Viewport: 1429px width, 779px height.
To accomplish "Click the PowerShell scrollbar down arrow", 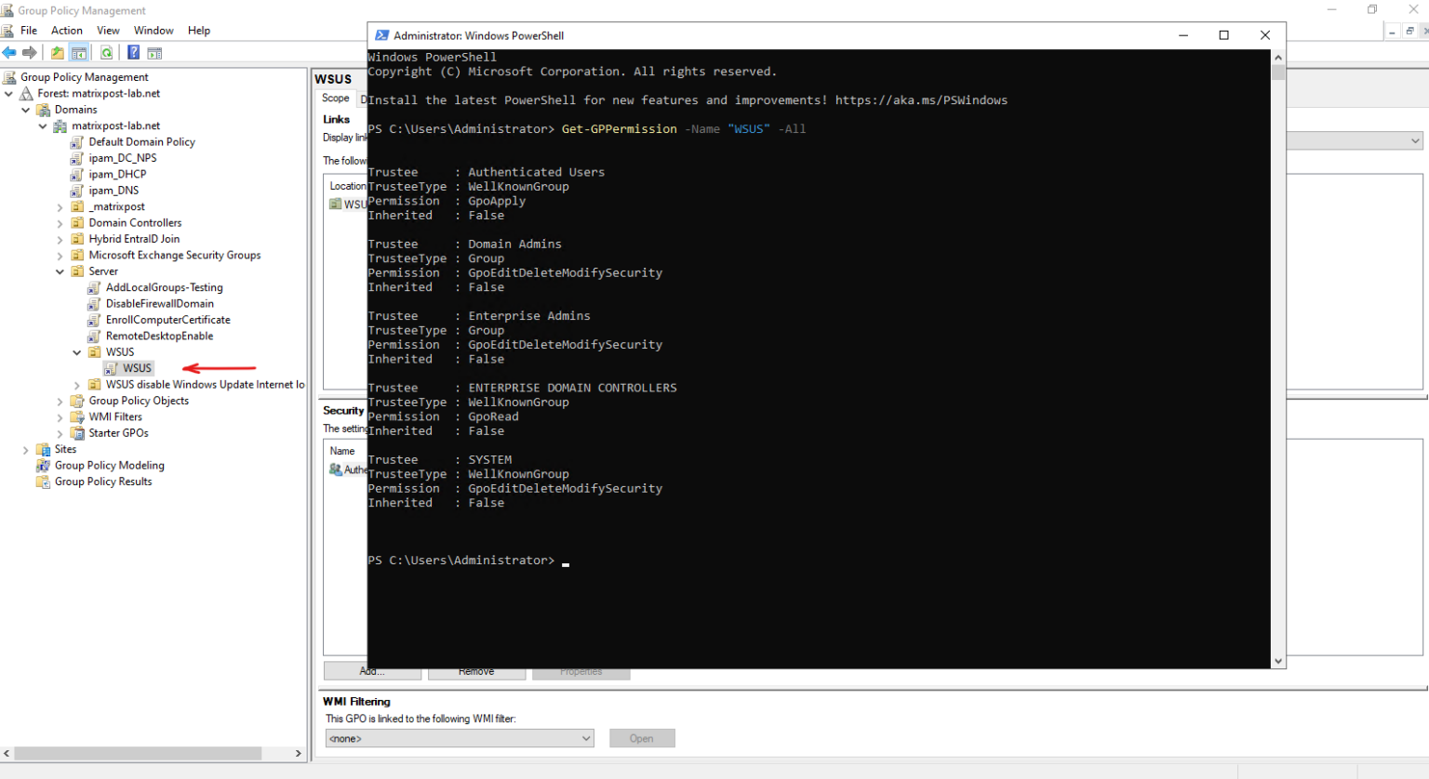I will coord(1278,661).
